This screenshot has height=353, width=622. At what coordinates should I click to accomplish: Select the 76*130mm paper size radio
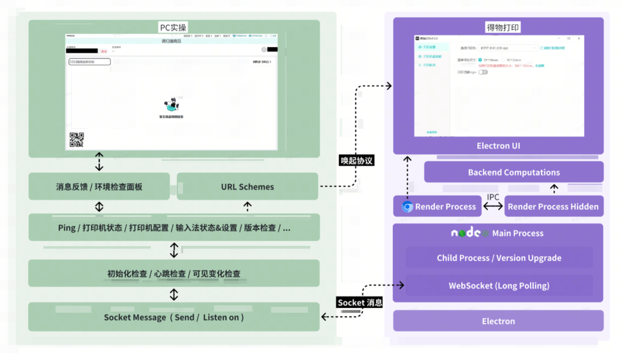503,60
